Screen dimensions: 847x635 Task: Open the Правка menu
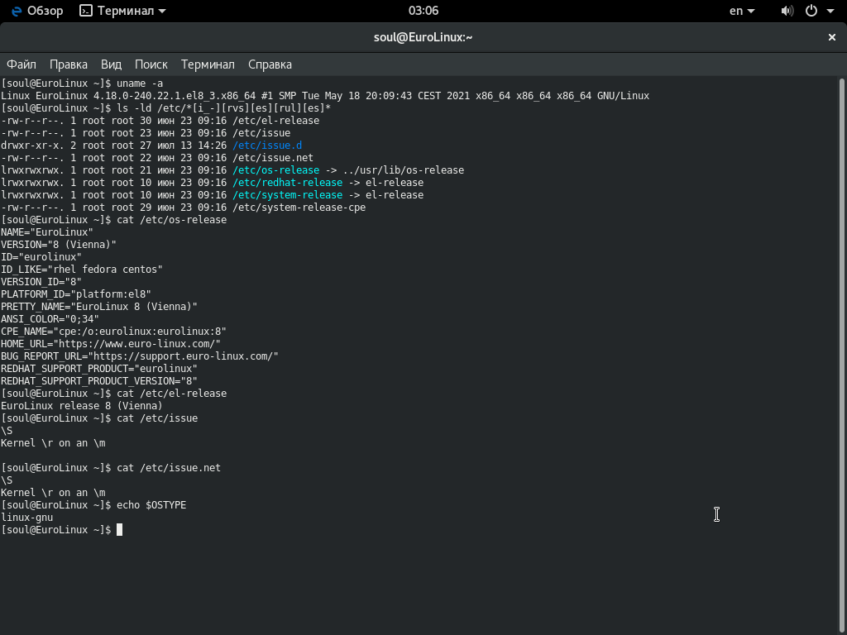point(69,64)
